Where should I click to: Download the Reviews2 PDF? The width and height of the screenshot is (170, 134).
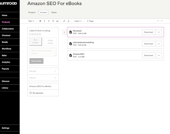pyautogui.click(x=148, y=32)
